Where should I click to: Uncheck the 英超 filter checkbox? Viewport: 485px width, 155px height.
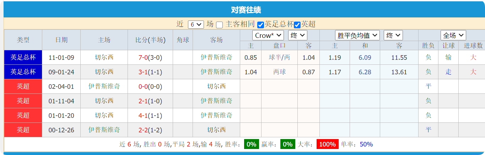point(297,25)
